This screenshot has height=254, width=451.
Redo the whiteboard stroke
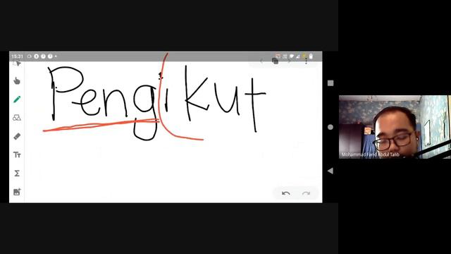[306, 193]
